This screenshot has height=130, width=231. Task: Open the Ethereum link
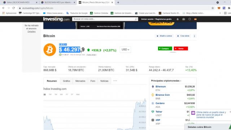[161, 87]
